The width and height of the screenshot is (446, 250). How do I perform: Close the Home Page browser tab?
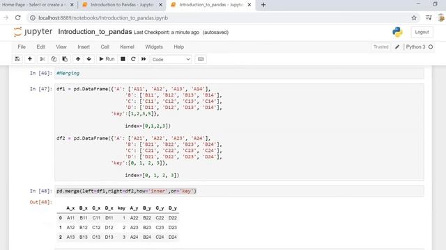click(72, 5)
